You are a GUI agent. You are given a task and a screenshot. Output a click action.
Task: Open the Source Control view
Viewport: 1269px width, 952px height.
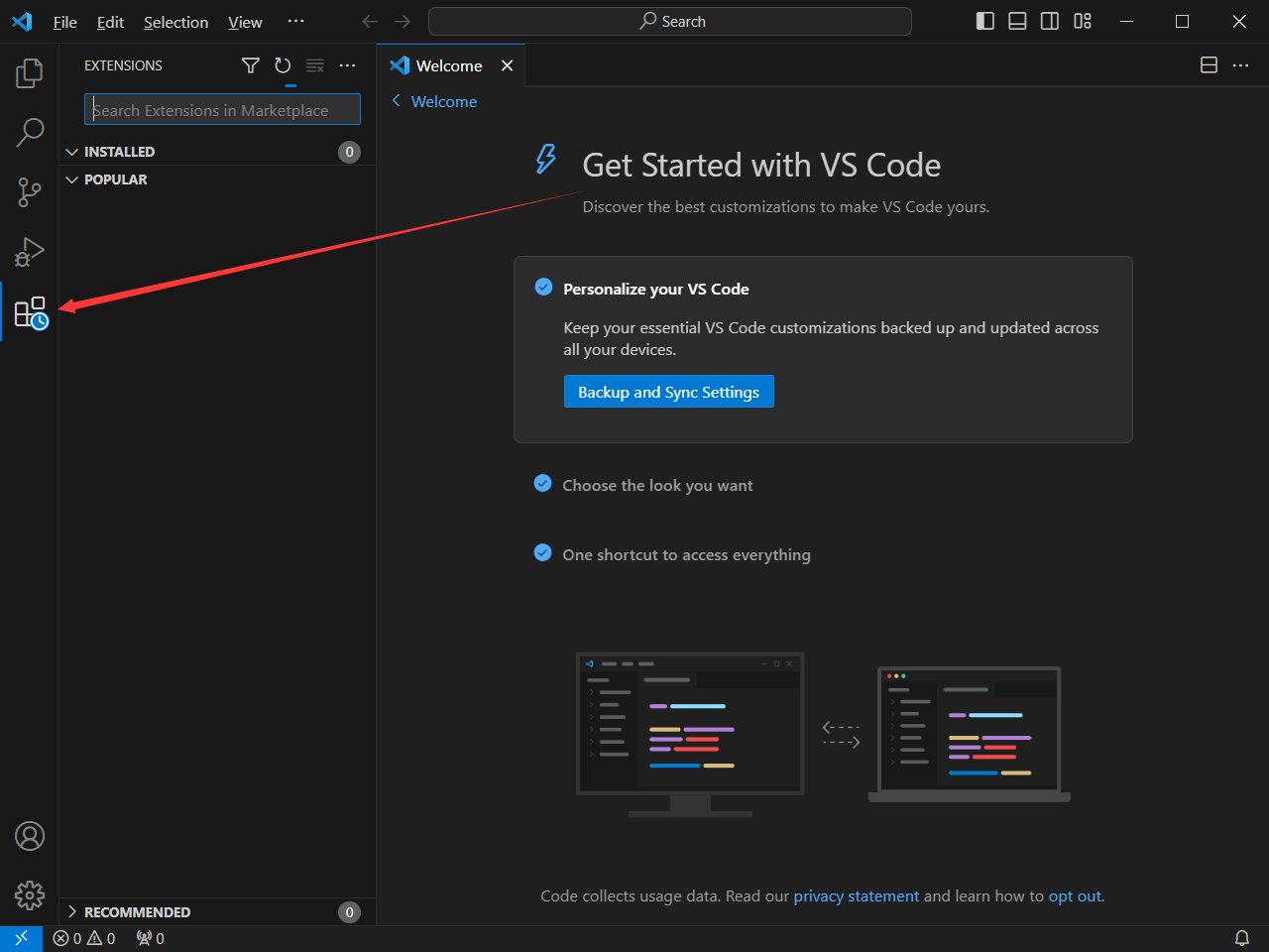[30, 191]
